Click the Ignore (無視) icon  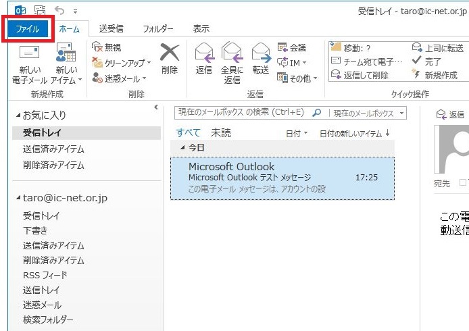click(x=97, y=48)
